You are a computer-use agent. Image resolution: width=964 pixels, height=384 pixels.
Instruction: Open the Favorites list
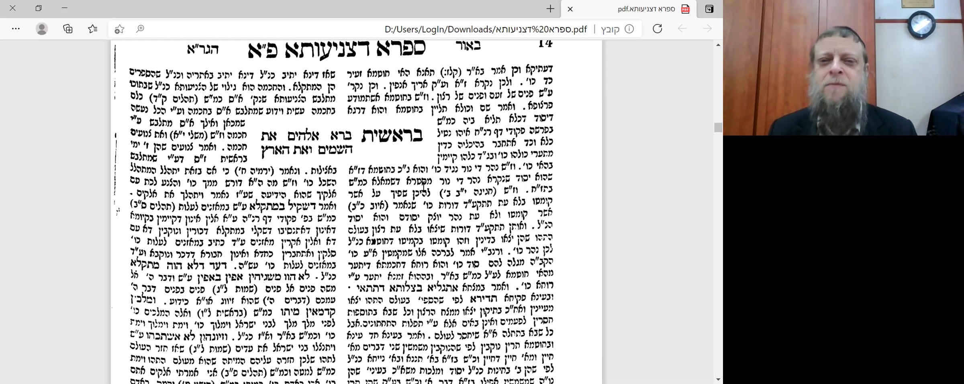[93, 29]
